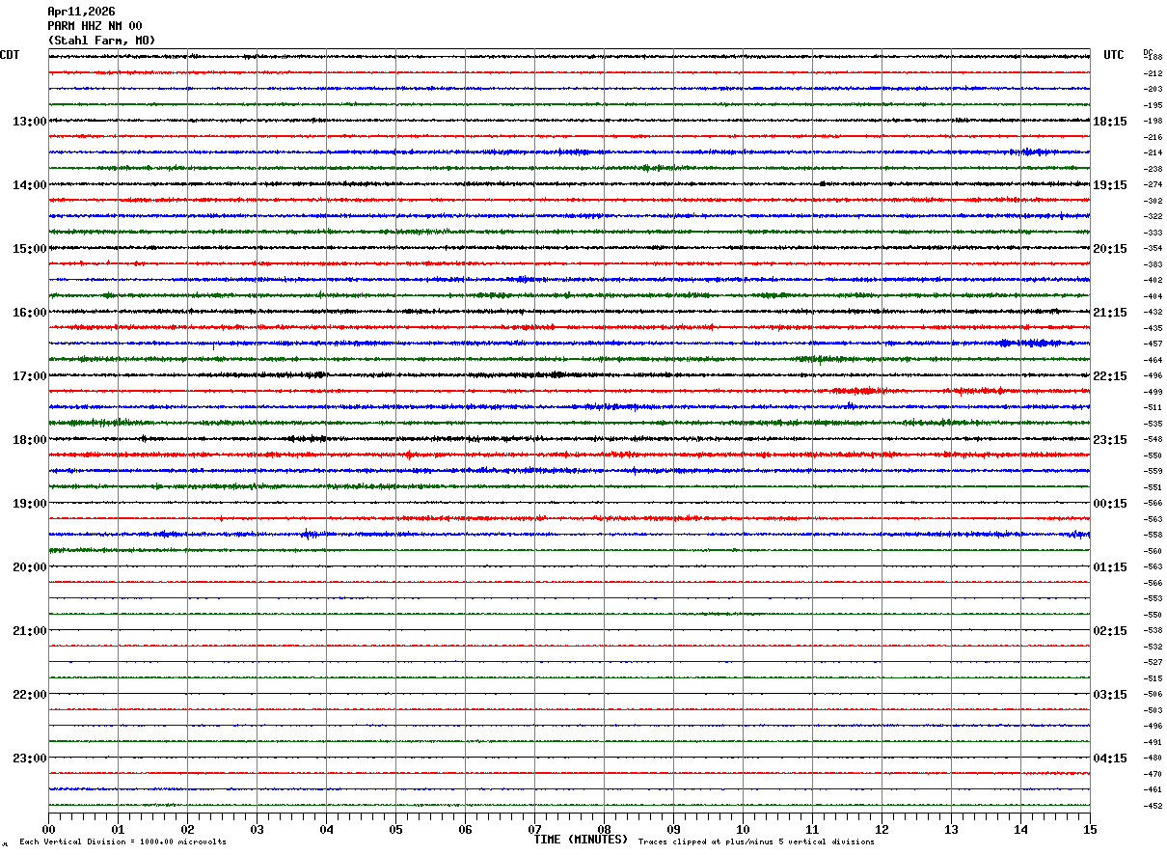Click the DC offset value "-432"
This screenshot has height=855, width=1167.
click(x=1153, y=312)
